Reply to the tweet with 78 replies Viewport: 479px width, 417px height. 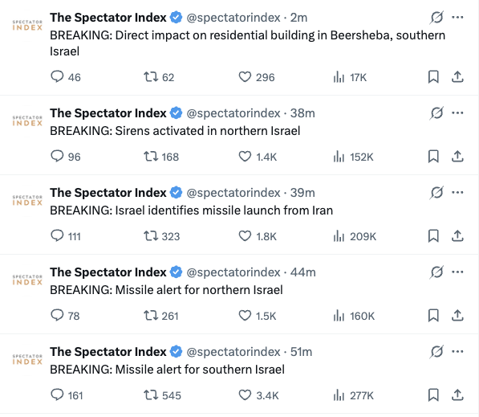coord(57,316)
